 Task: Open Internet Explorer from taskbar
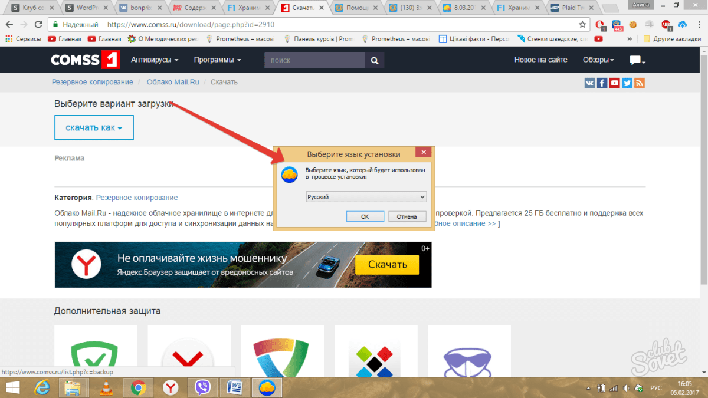point(42,387)
